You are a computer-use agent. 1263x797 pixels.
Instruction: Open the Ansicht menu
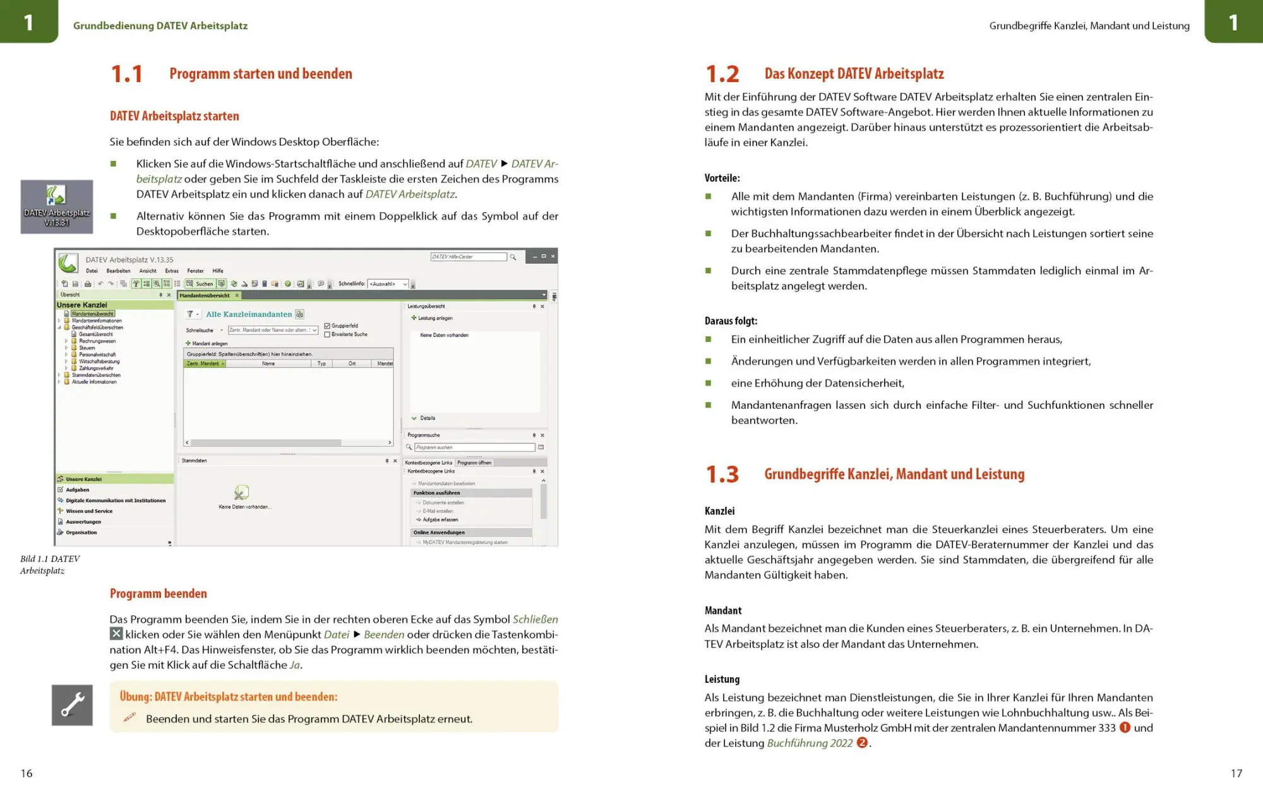click(148, 271)
